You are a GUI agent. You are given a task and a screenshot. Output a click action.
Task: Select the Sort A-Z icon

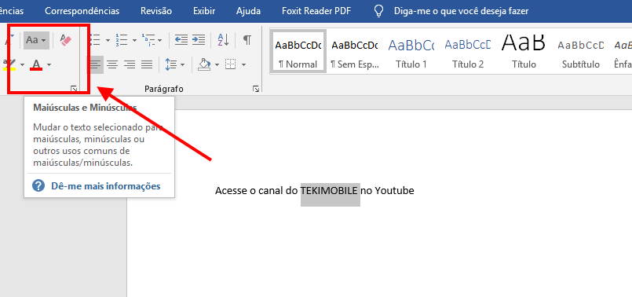point(223,40)
